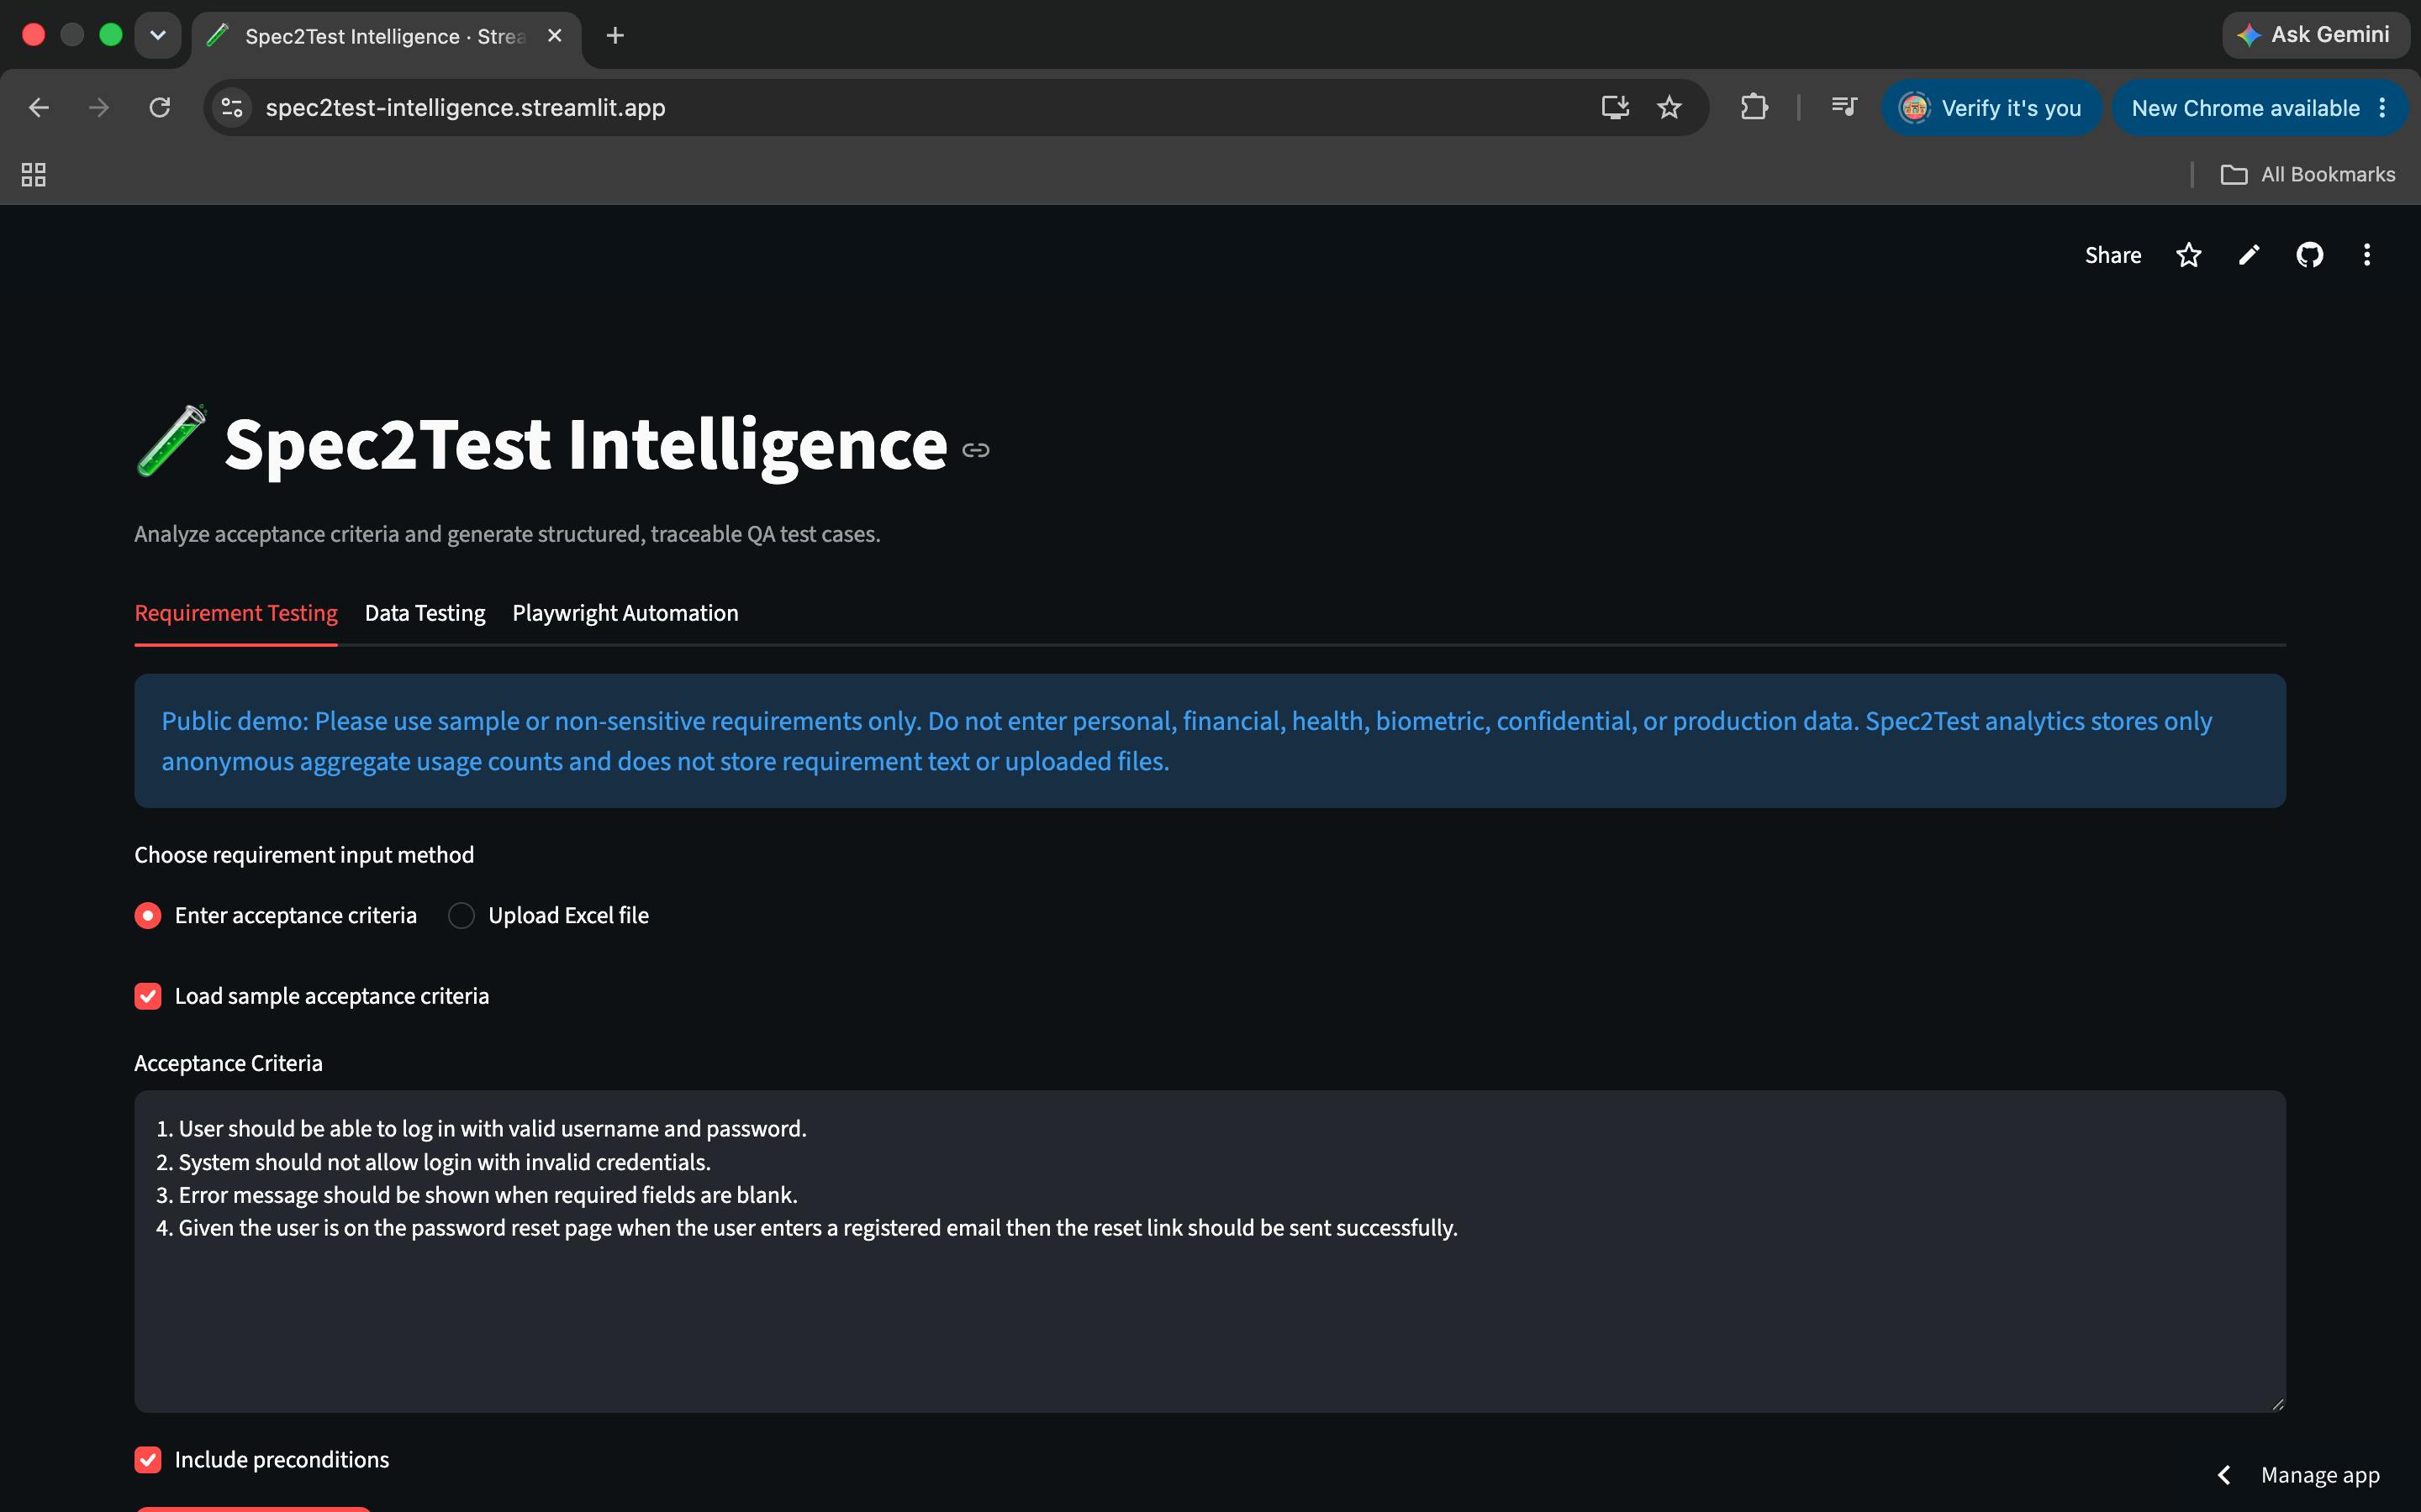The image size is (2421, 1512).
Task: Open the GitHub repository icon
Action: 2309,255
